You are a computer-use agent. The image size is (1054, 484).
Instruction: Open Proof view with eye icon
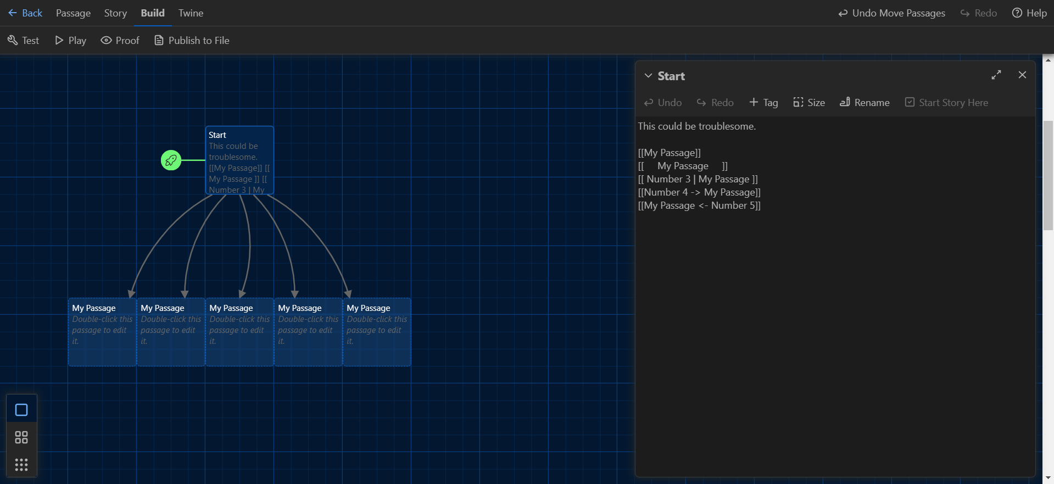click(x=120, y=40)
